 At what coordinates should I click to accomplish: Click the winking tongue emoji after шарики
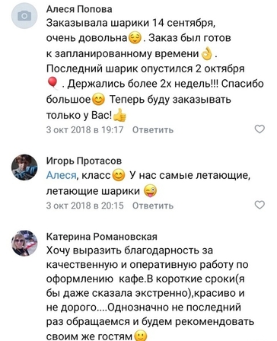click(x=150, y=191)
